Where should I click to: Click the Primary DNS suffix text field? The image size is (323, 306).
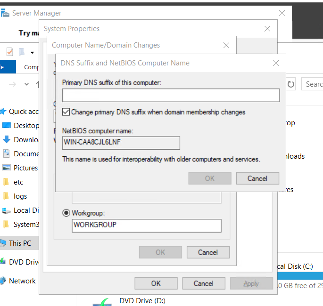coord(171,96)
